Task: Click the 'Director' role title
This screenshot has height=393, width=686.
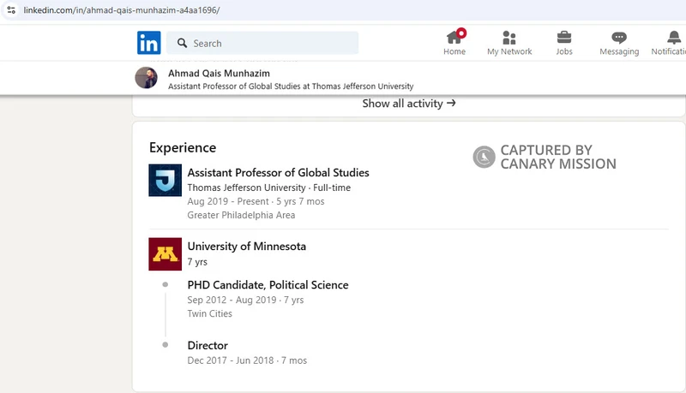Action: [x=208, y=345]
